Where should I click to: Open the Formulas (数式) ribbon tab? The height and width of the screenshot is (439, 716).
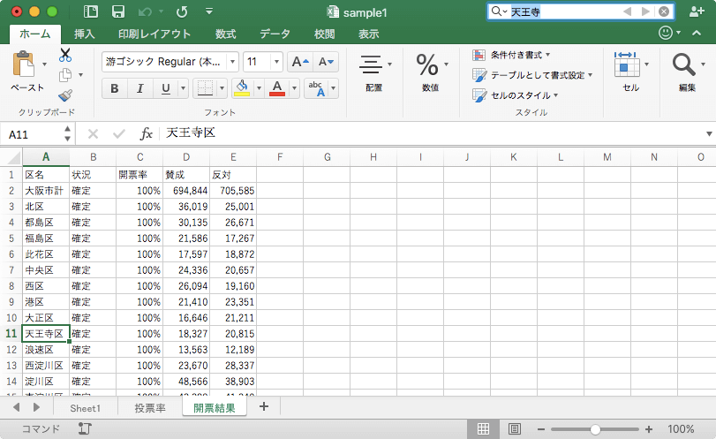pos(226,34)
